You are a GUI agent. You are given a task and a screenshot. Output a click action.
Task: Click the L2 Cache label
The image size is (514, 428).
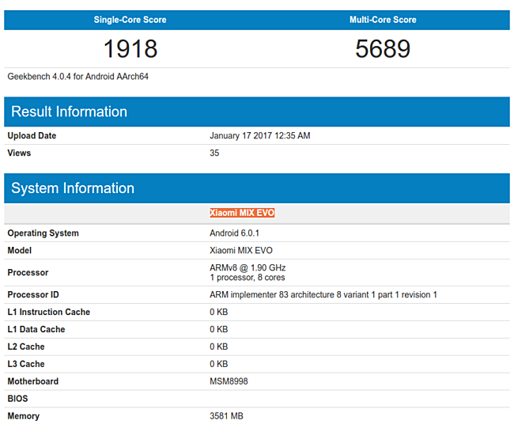point(26,347)
